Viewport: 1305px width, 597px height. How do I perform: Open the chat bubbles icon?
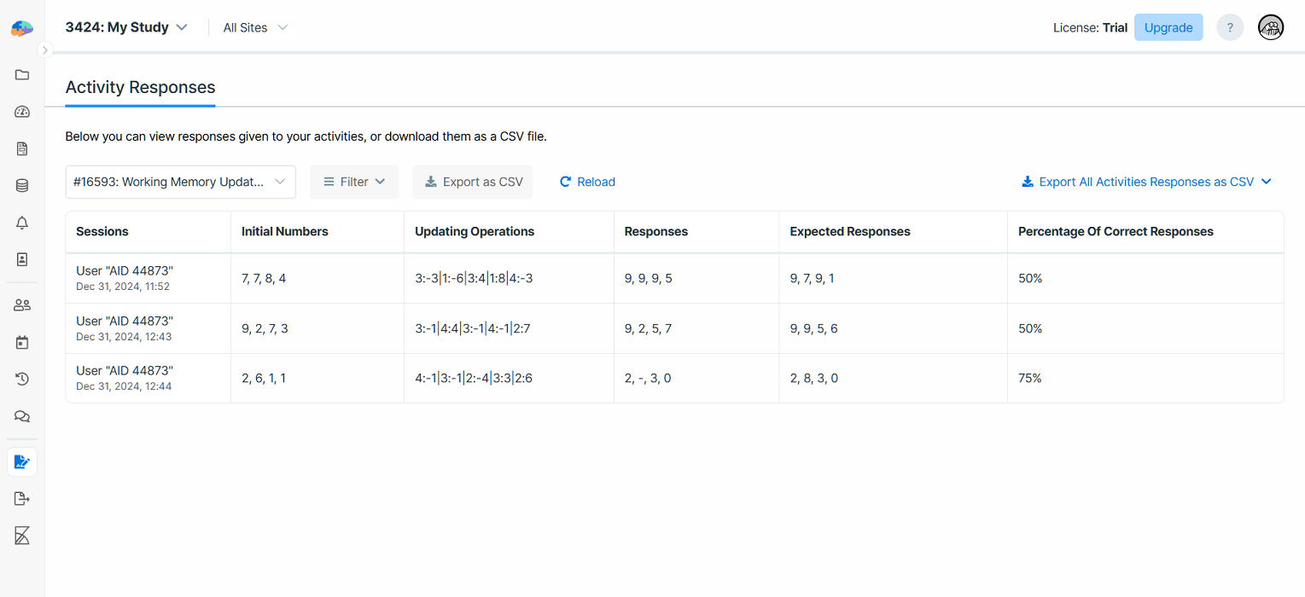pos(22,416)
